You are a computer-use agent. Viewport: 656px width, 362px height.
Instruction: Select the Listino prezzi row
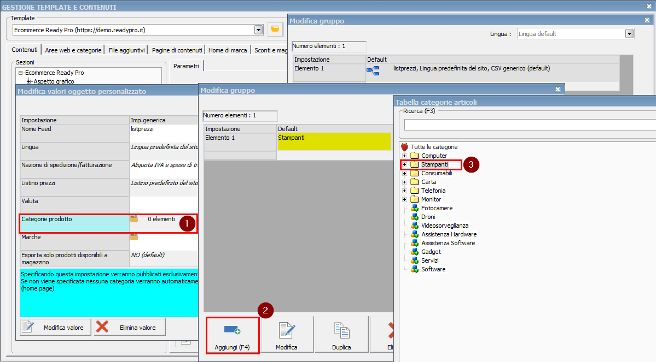coord(109,187)
